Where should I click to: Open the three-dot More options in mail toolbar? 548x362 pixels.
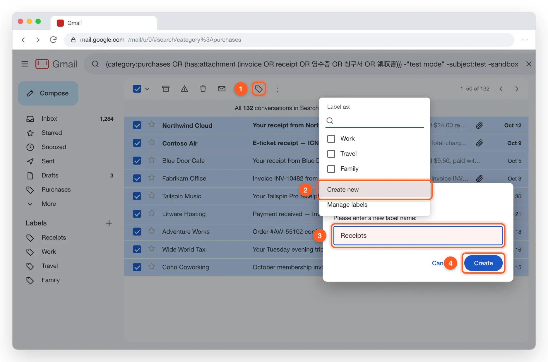point(278,89)
